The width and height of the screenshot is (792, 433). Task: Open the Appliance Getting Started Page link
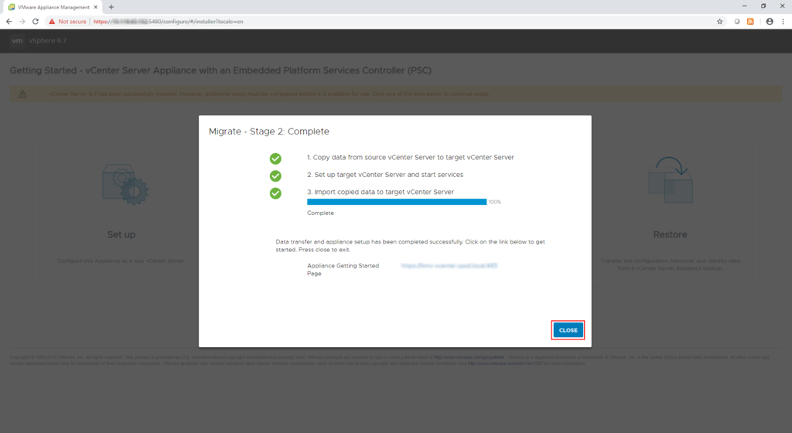(449, 265)
